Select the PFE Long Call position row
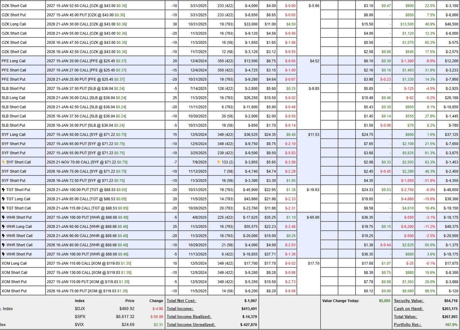Screen dimensions: 460x330 click(x=14, y=61)
